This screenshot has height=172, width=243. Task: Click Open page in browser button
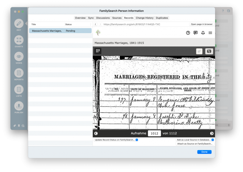tap(202, 24)
